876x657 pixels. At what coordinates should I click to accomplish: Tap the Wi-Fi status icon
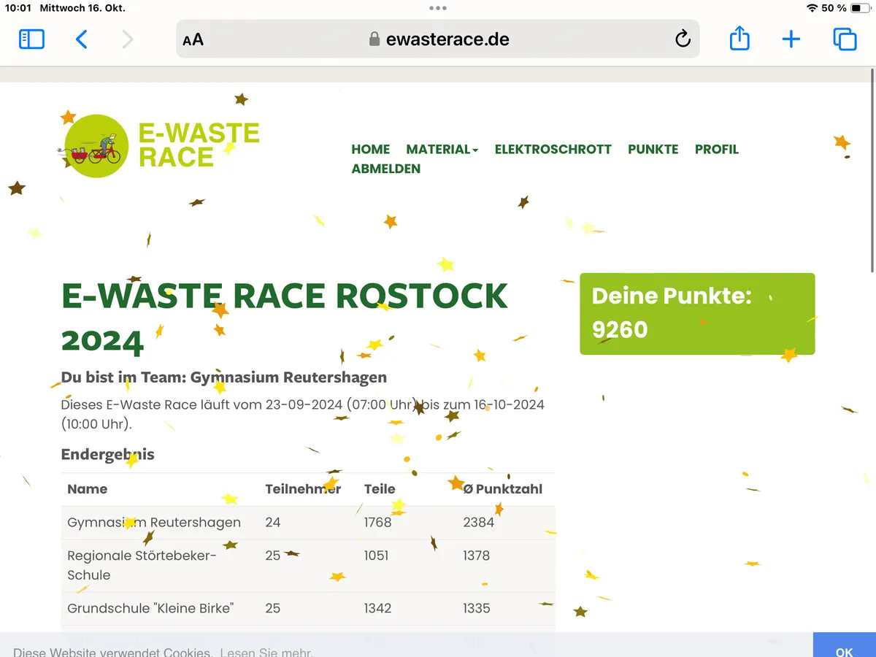point(812,8)
